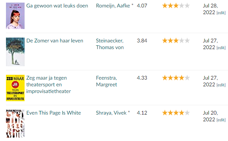Open the title Ga gewoon wat leuks doen
The height and width of the screenshot is (141, 228).
pos(57,6)
